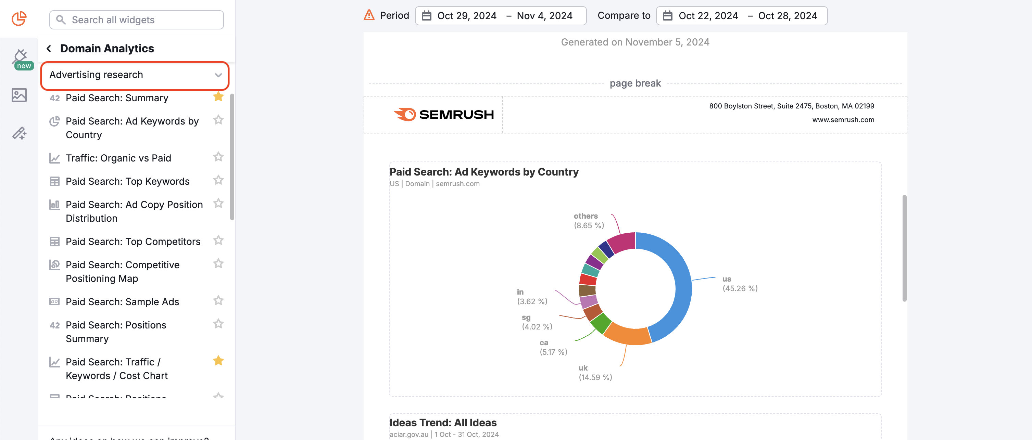Collapse Domain Analytics via the back chevron
Image resolution: width=1032 pixels, height=440 pixels.
tap(49, 48)
